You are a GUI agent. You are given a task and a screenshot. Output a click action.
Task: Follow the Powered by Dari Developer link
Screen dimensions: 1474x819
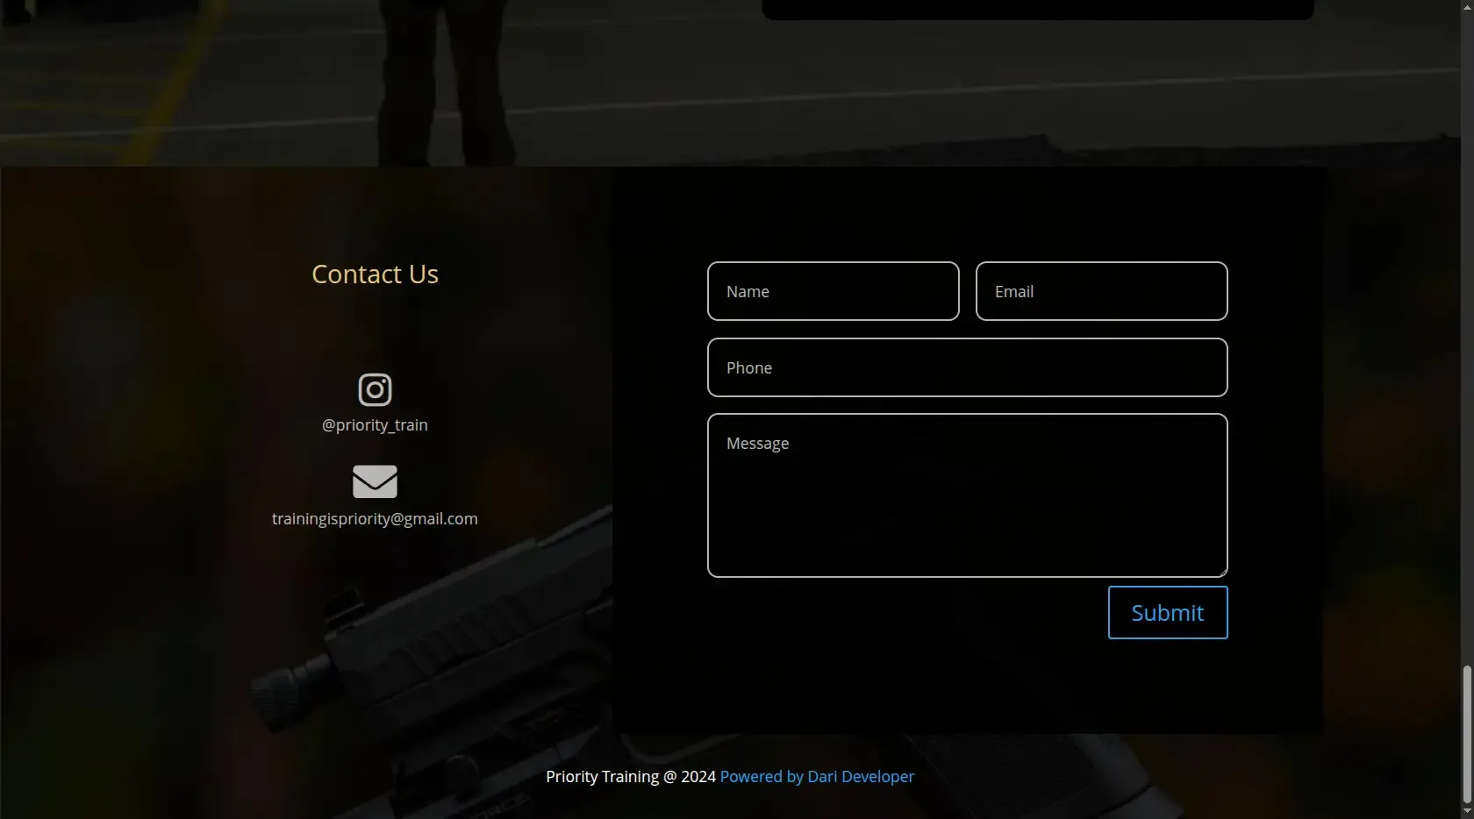[817, 777]
